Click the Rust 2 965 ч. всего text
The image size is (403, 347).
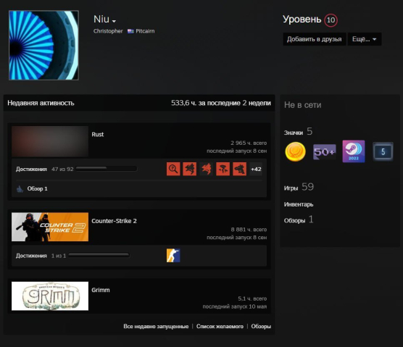[x=249, y=143]
